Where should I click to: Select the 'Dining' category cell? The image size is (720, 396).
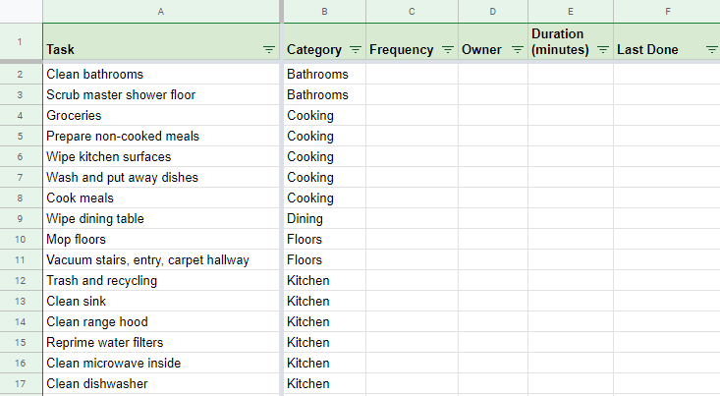[325, 219]
